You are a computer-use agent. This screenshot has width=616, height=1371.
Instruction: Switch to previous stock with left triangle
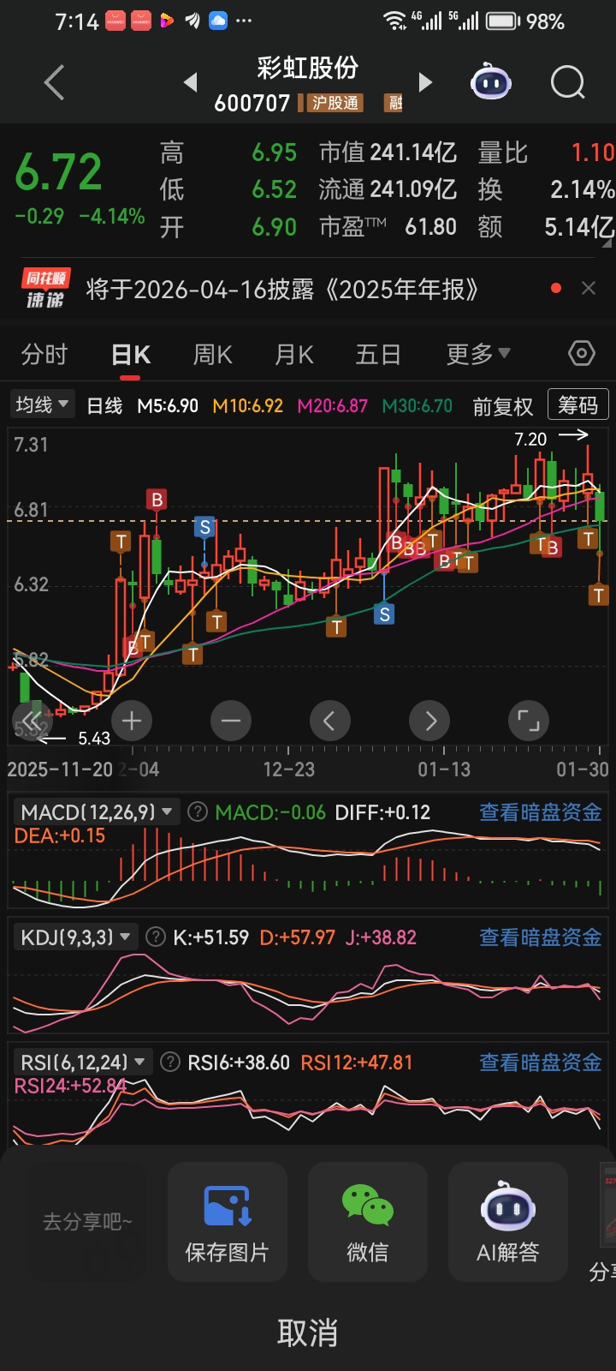[191, 82]
